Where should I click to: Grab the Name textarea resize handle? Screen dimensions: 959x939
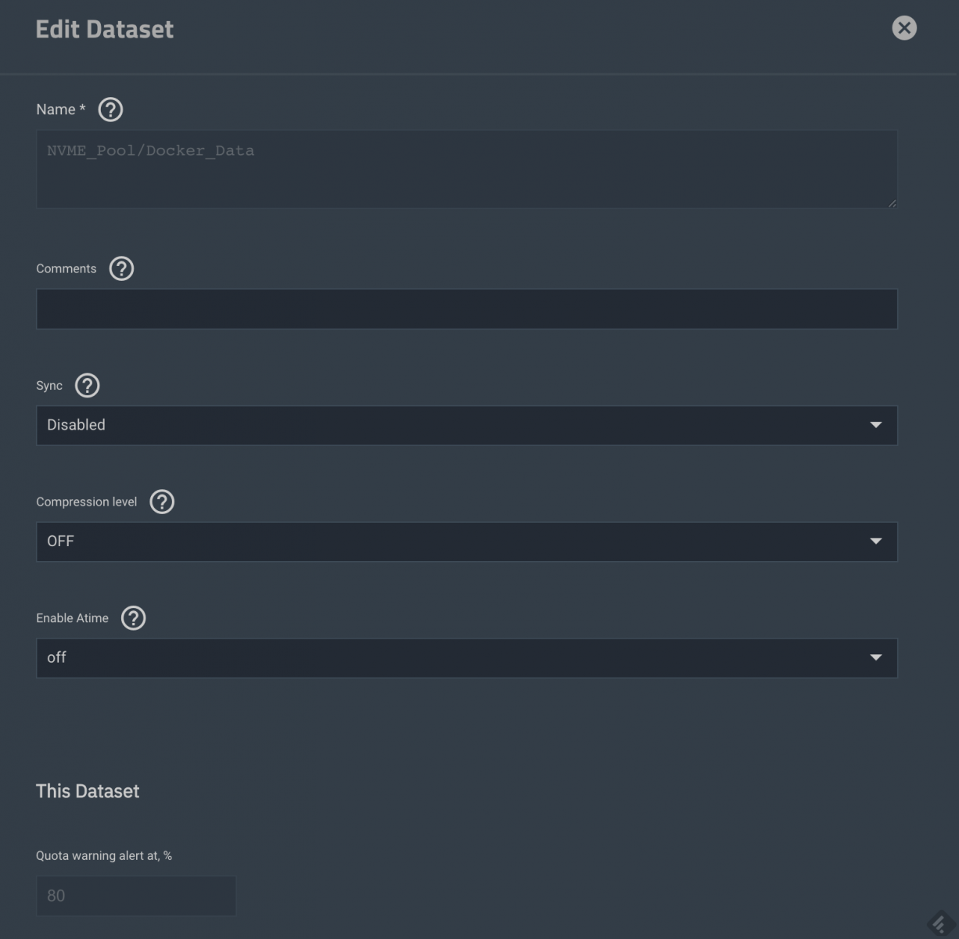(x=892, y=203)
